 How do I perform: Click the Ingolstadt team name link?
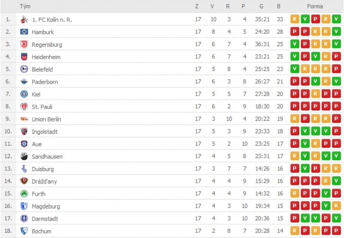45,132
